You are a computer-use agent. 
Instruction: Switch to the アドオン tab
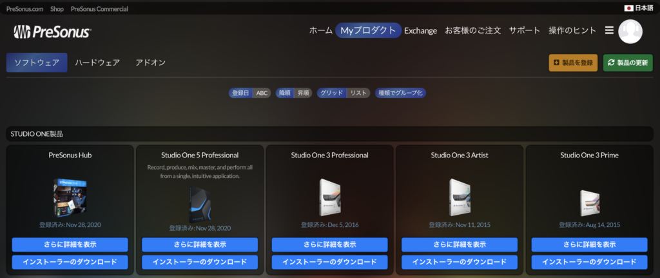(x=151, y=63)
